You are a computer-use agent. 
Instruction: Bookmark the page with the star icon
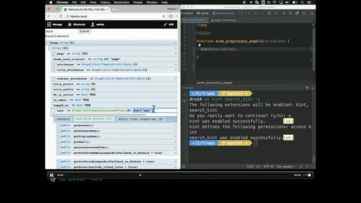[x=164, y=16]
